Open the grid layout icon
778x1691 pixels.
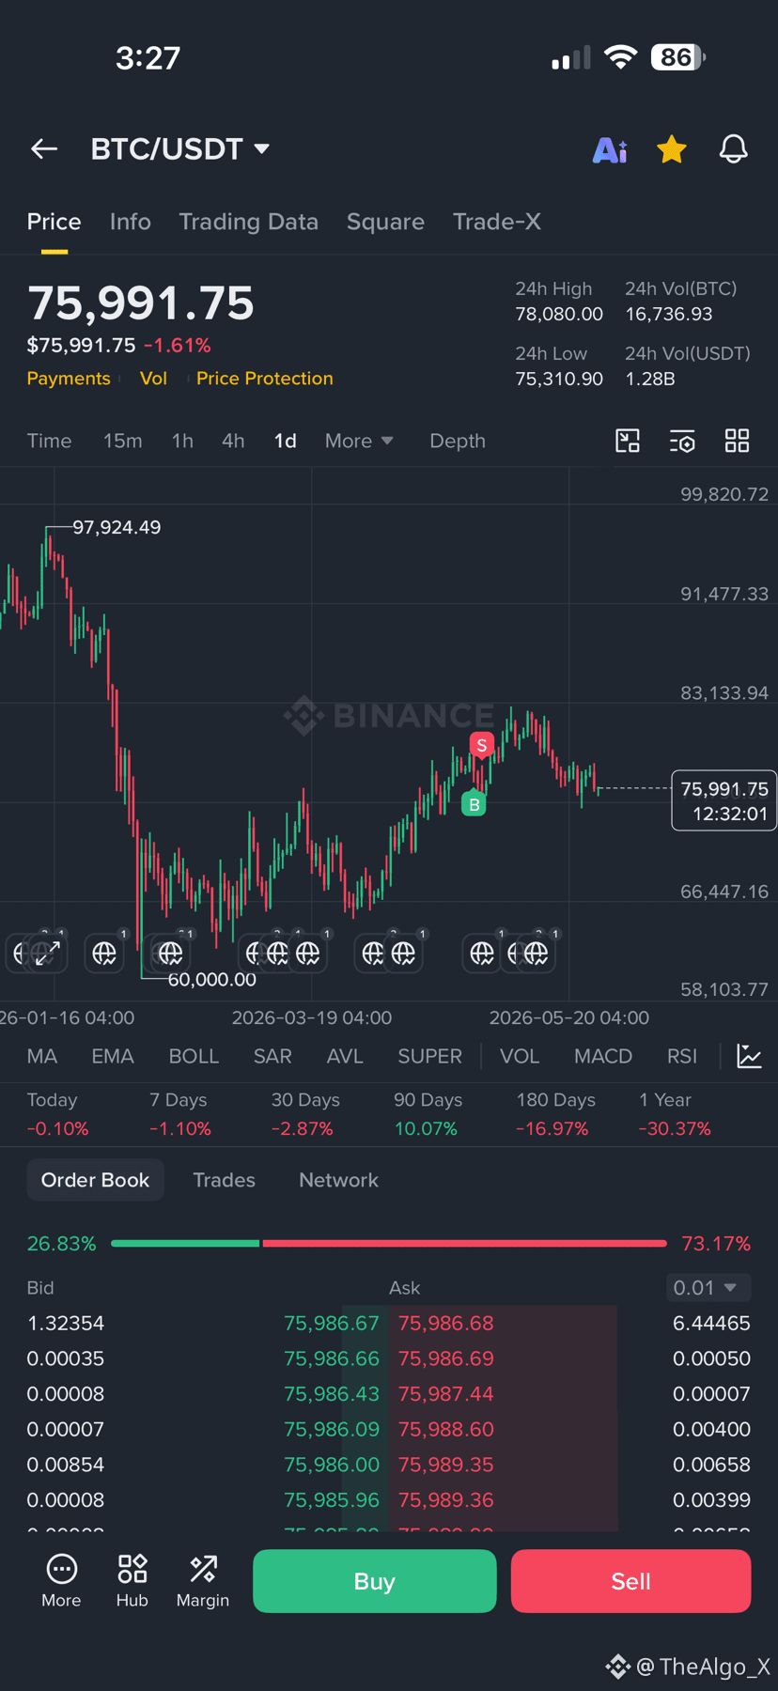click(x=738, y=441)
